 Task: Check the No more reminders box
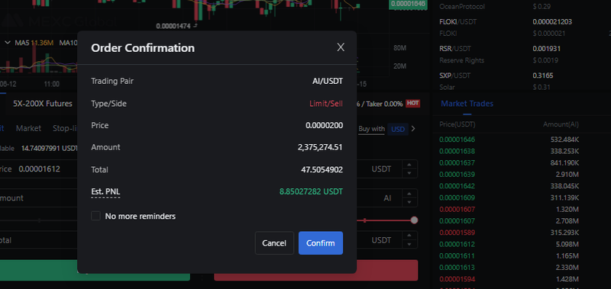(x=95, y=216)
